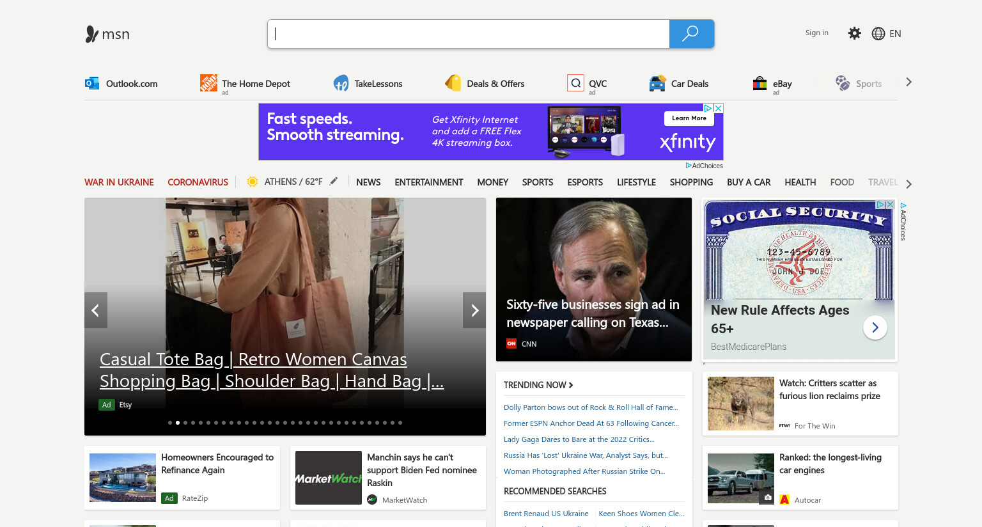Open Food tab

pos(842,182)
